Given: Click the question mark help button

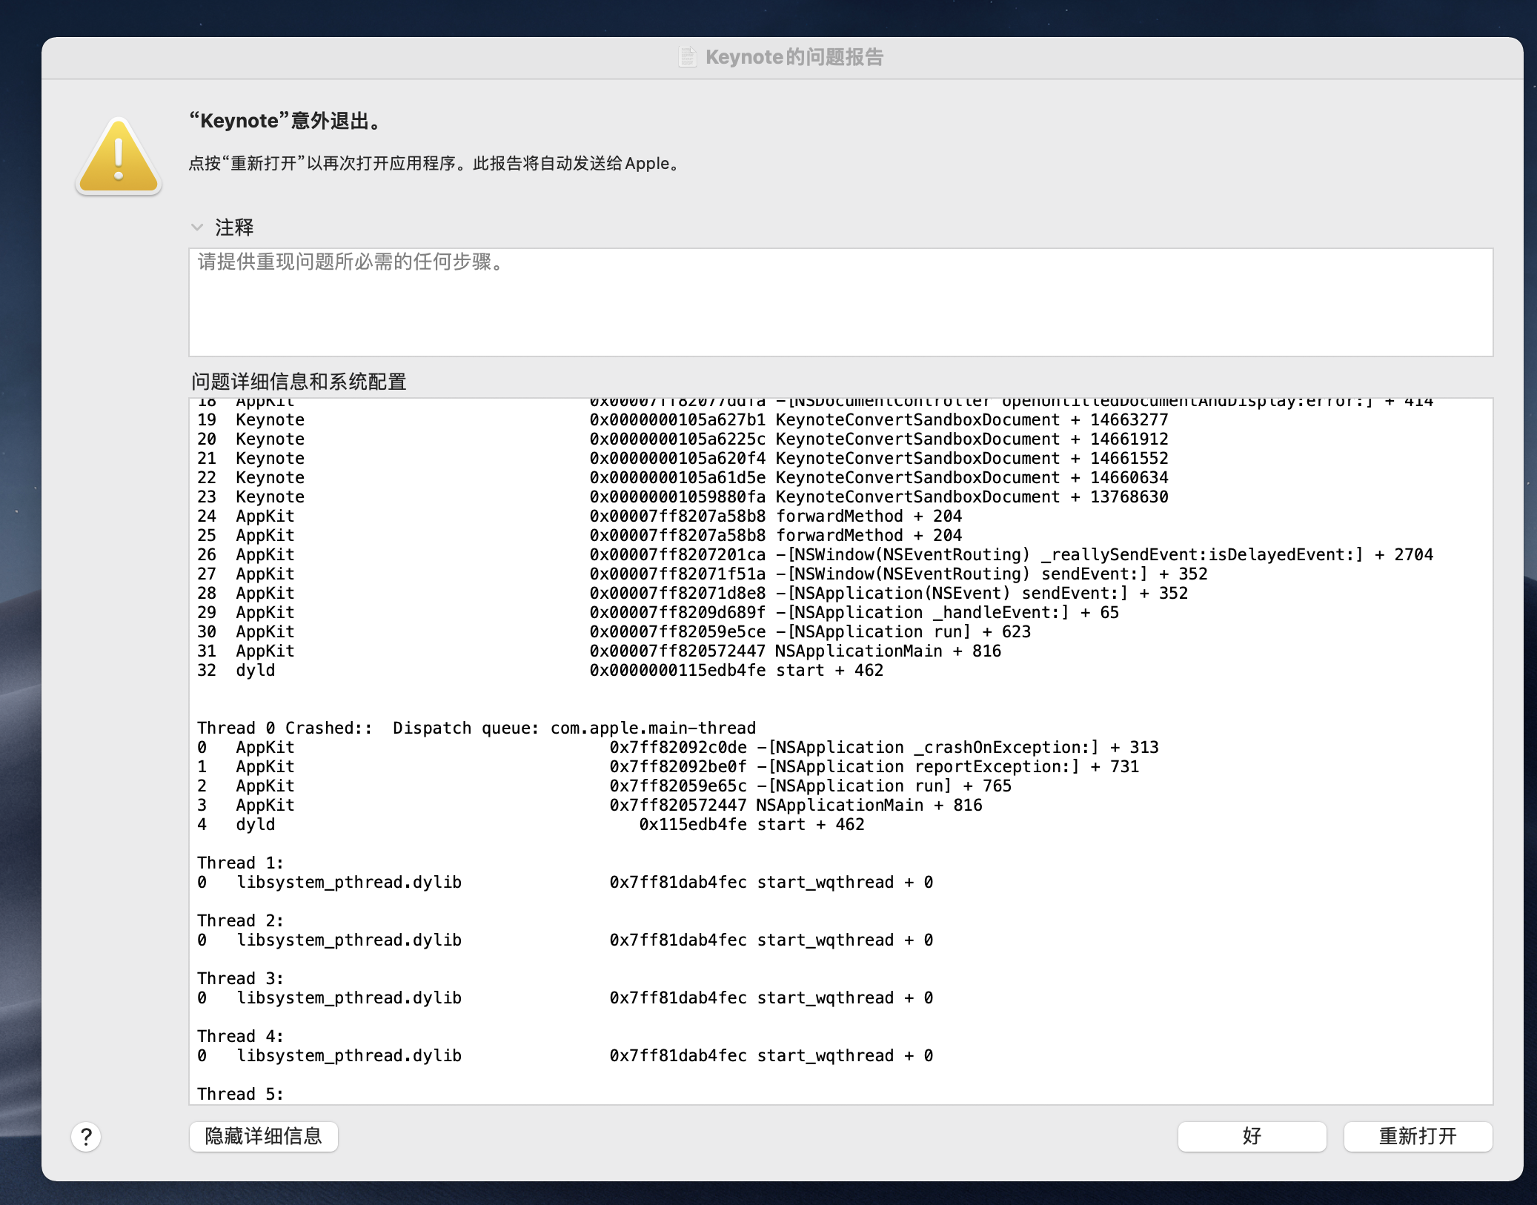Looking at the screenshot, I should click(x=86, y=1136).
